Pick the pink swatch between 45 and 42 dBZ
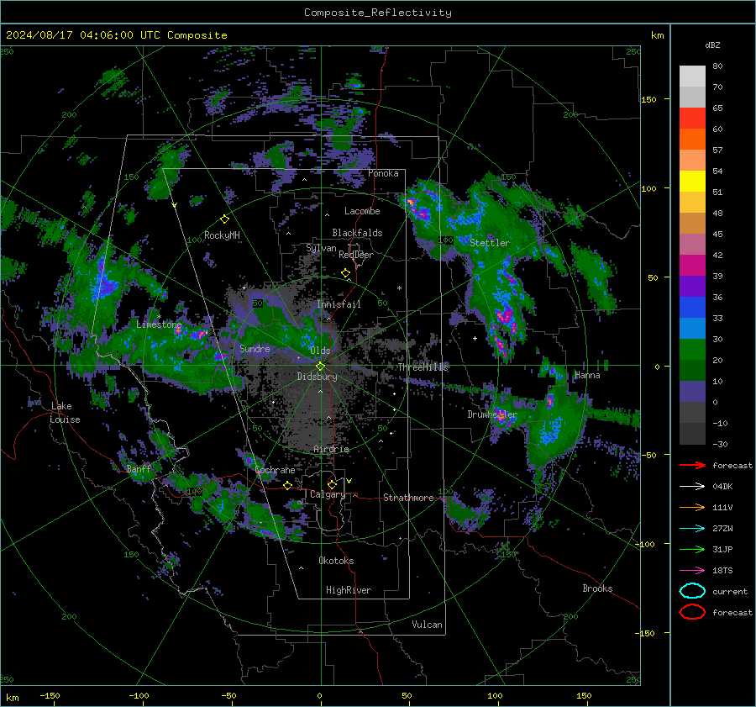Viewport: 756px width, 707px height. click(x=692, y=244)
